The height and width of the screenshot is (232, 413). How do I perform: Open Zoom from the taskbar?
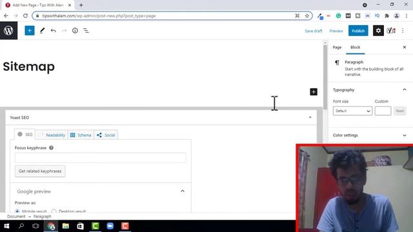click(110, 226)
